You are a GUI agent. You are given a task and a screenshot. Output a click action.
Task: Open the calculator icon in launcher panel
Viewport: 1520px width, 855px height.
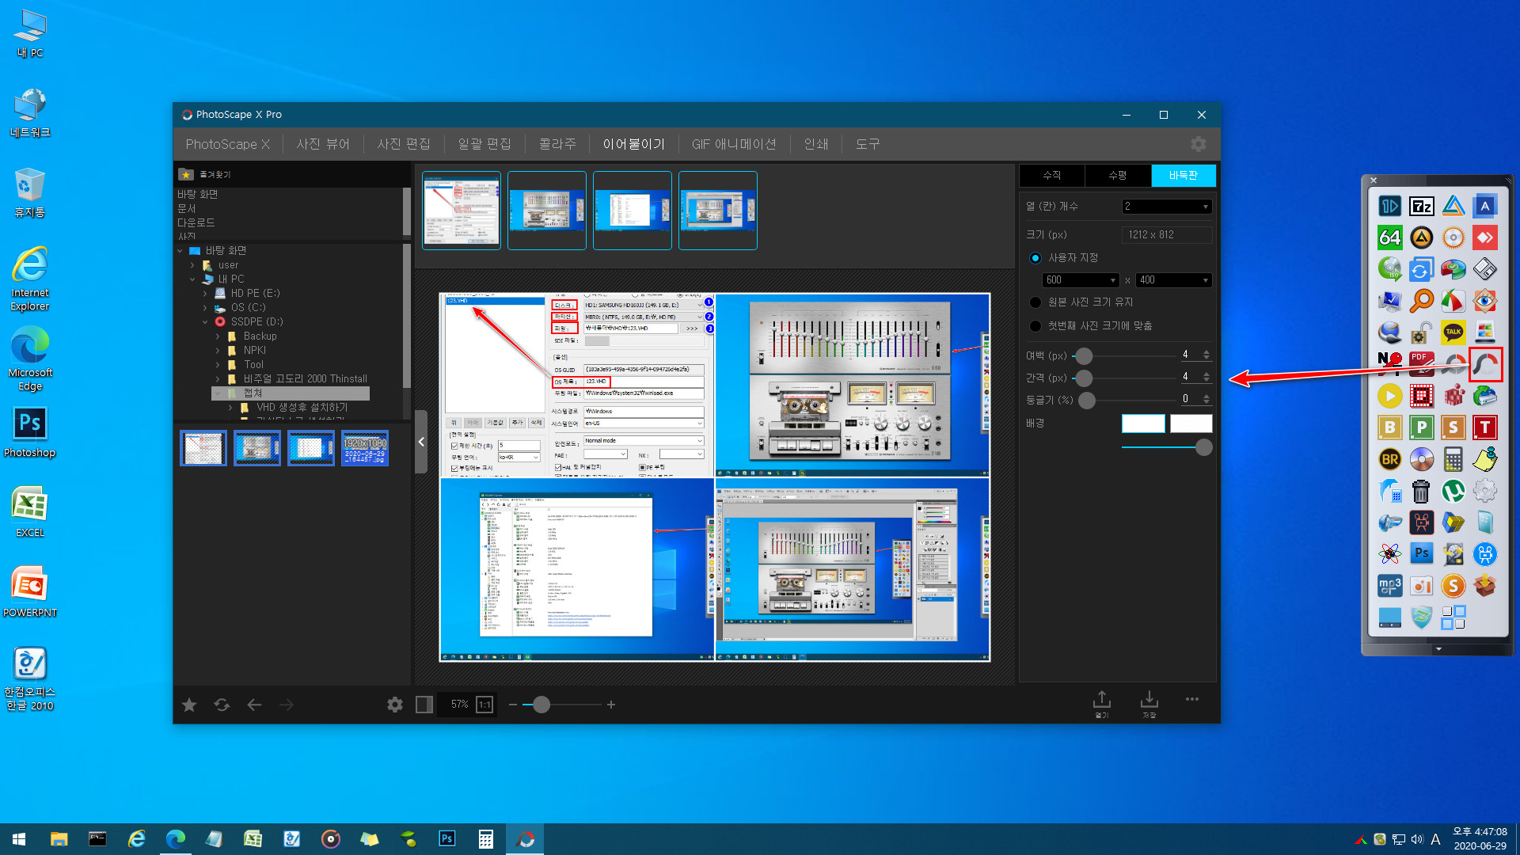tap(1453, 459)
